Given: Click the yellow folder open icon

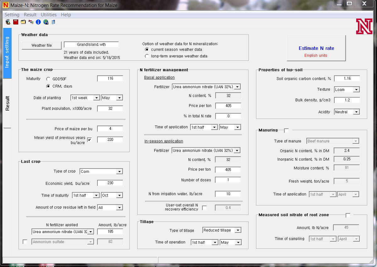Looking at the screenshot, I should 23,22.
